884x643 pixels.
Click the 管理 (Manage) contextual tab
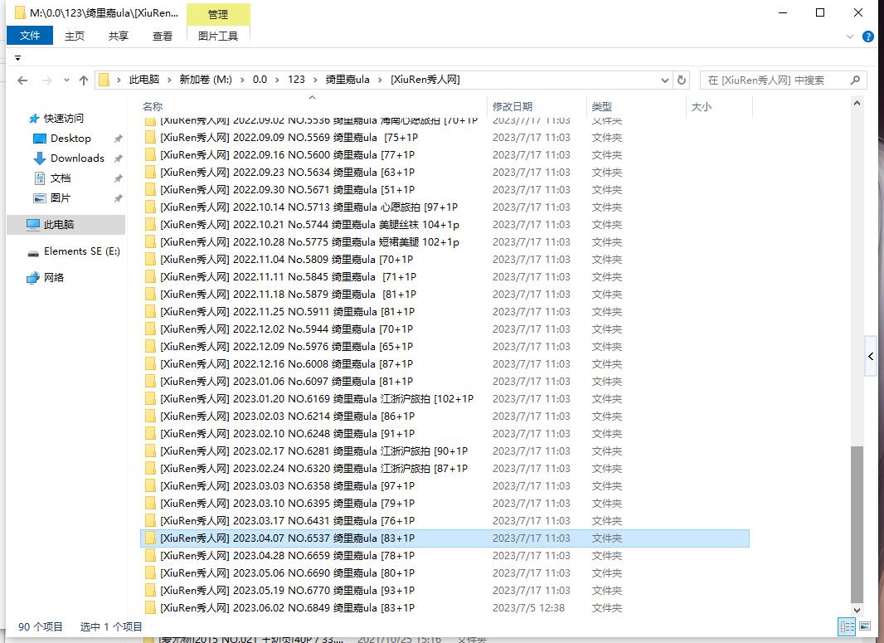coord(218,15)
